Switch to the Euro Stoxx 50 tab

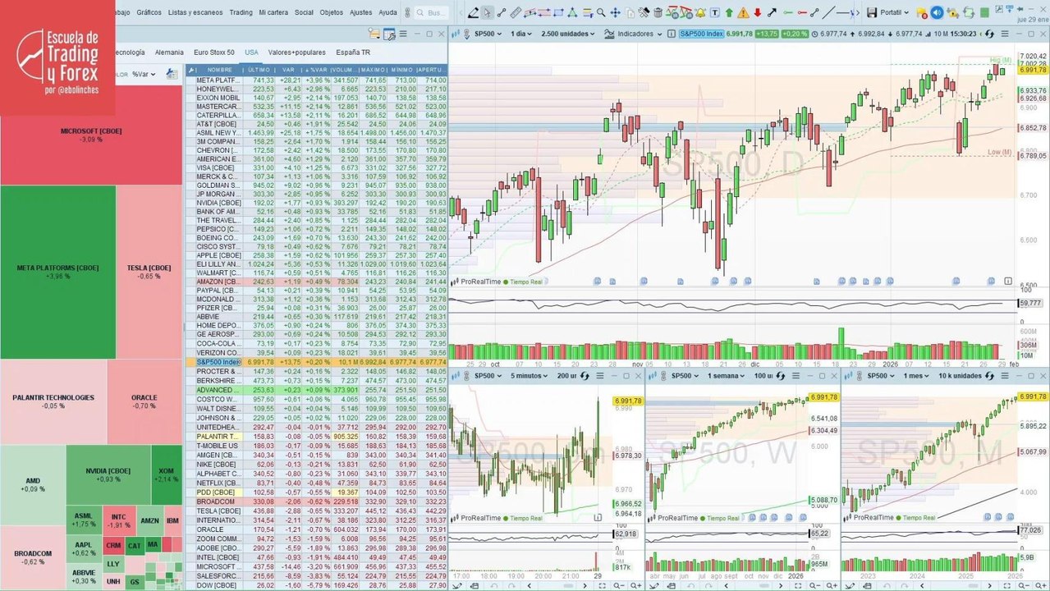tap(214, 52)
